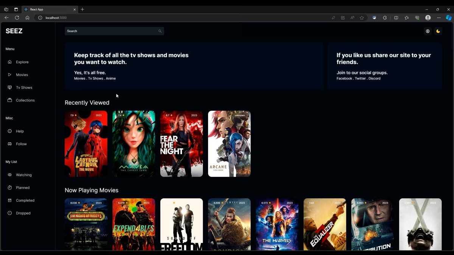Viewport: 454px width, 255px height.
Task: Open browser favorites list icon
Action: pos(407,18)
